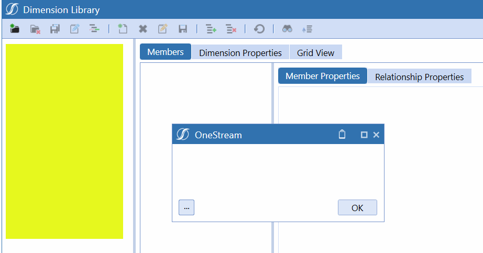Click the Create Member new-page icon

point(123,29)
